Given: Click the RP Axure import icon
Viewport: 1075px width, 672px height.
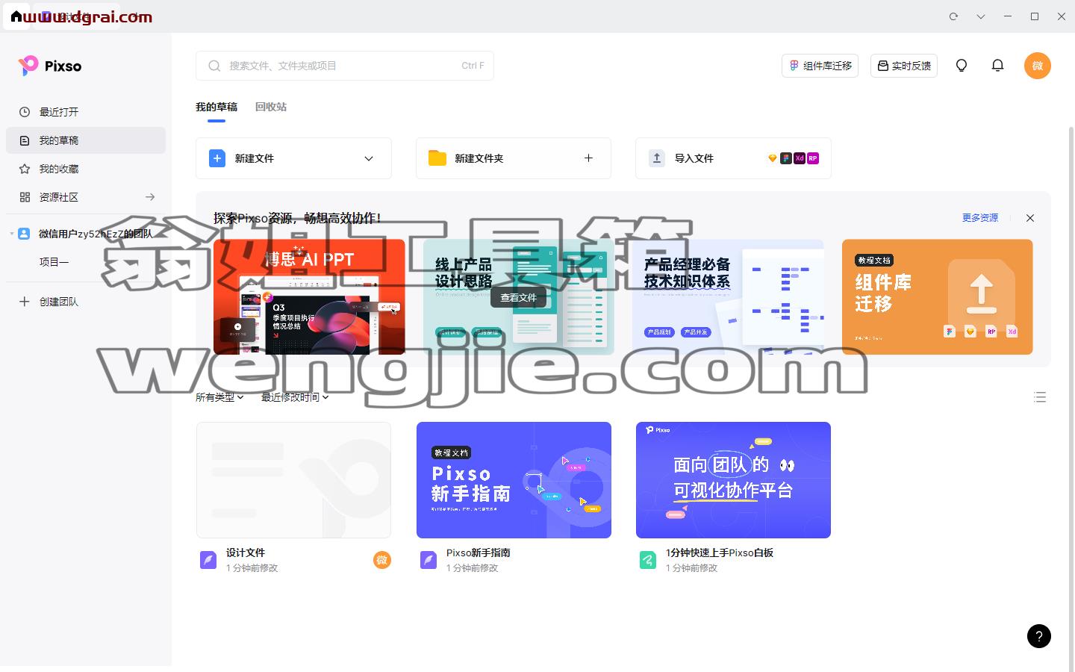Looking at the screenshot, I should click(813, 158).
